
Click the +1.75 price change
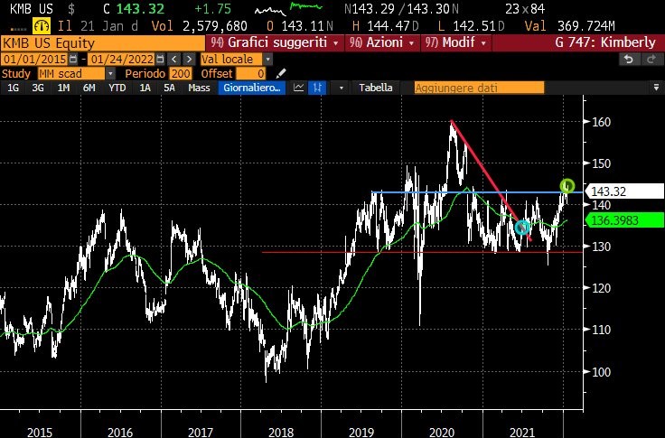[x=212, y=8]
